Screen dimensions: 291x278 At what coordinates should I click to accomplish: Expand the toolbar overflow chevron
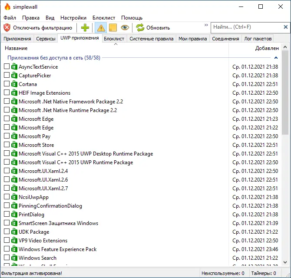pos(206,25)
